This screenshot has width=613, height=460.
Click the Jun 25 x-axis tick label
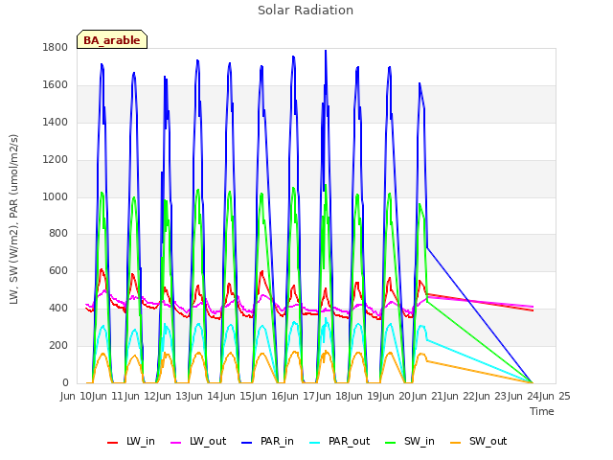tap(556, 396)
